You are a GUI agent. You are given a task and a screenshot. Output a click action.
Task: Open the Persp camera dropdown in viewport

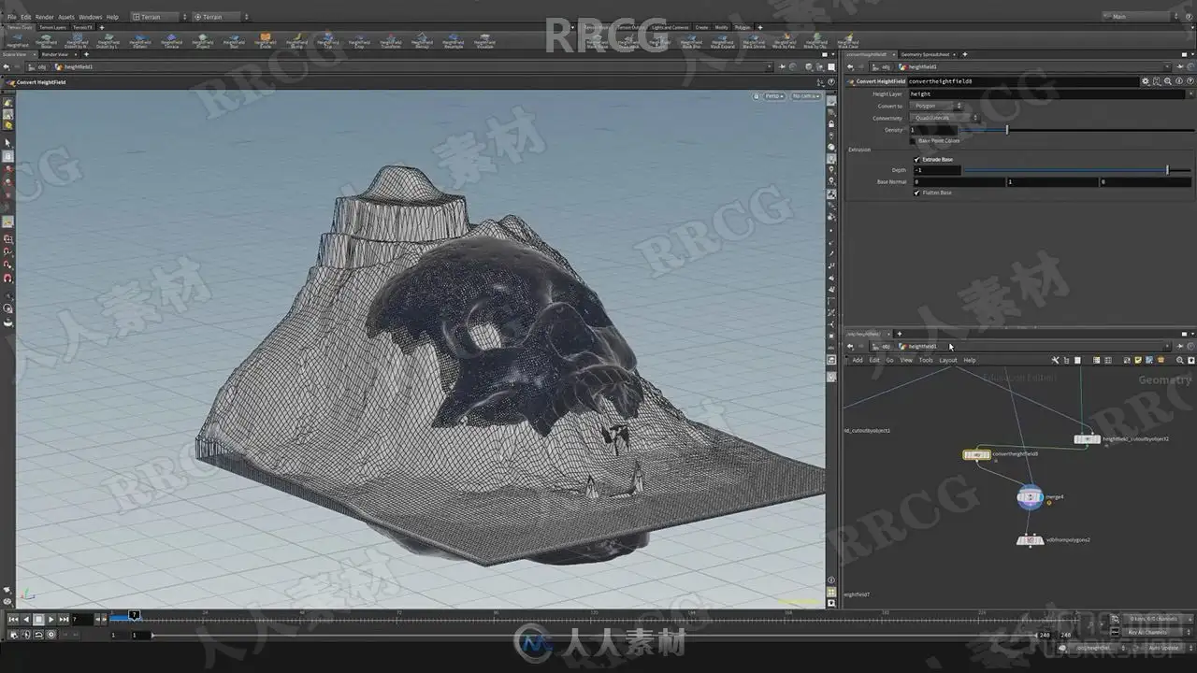tap(773, 96)
